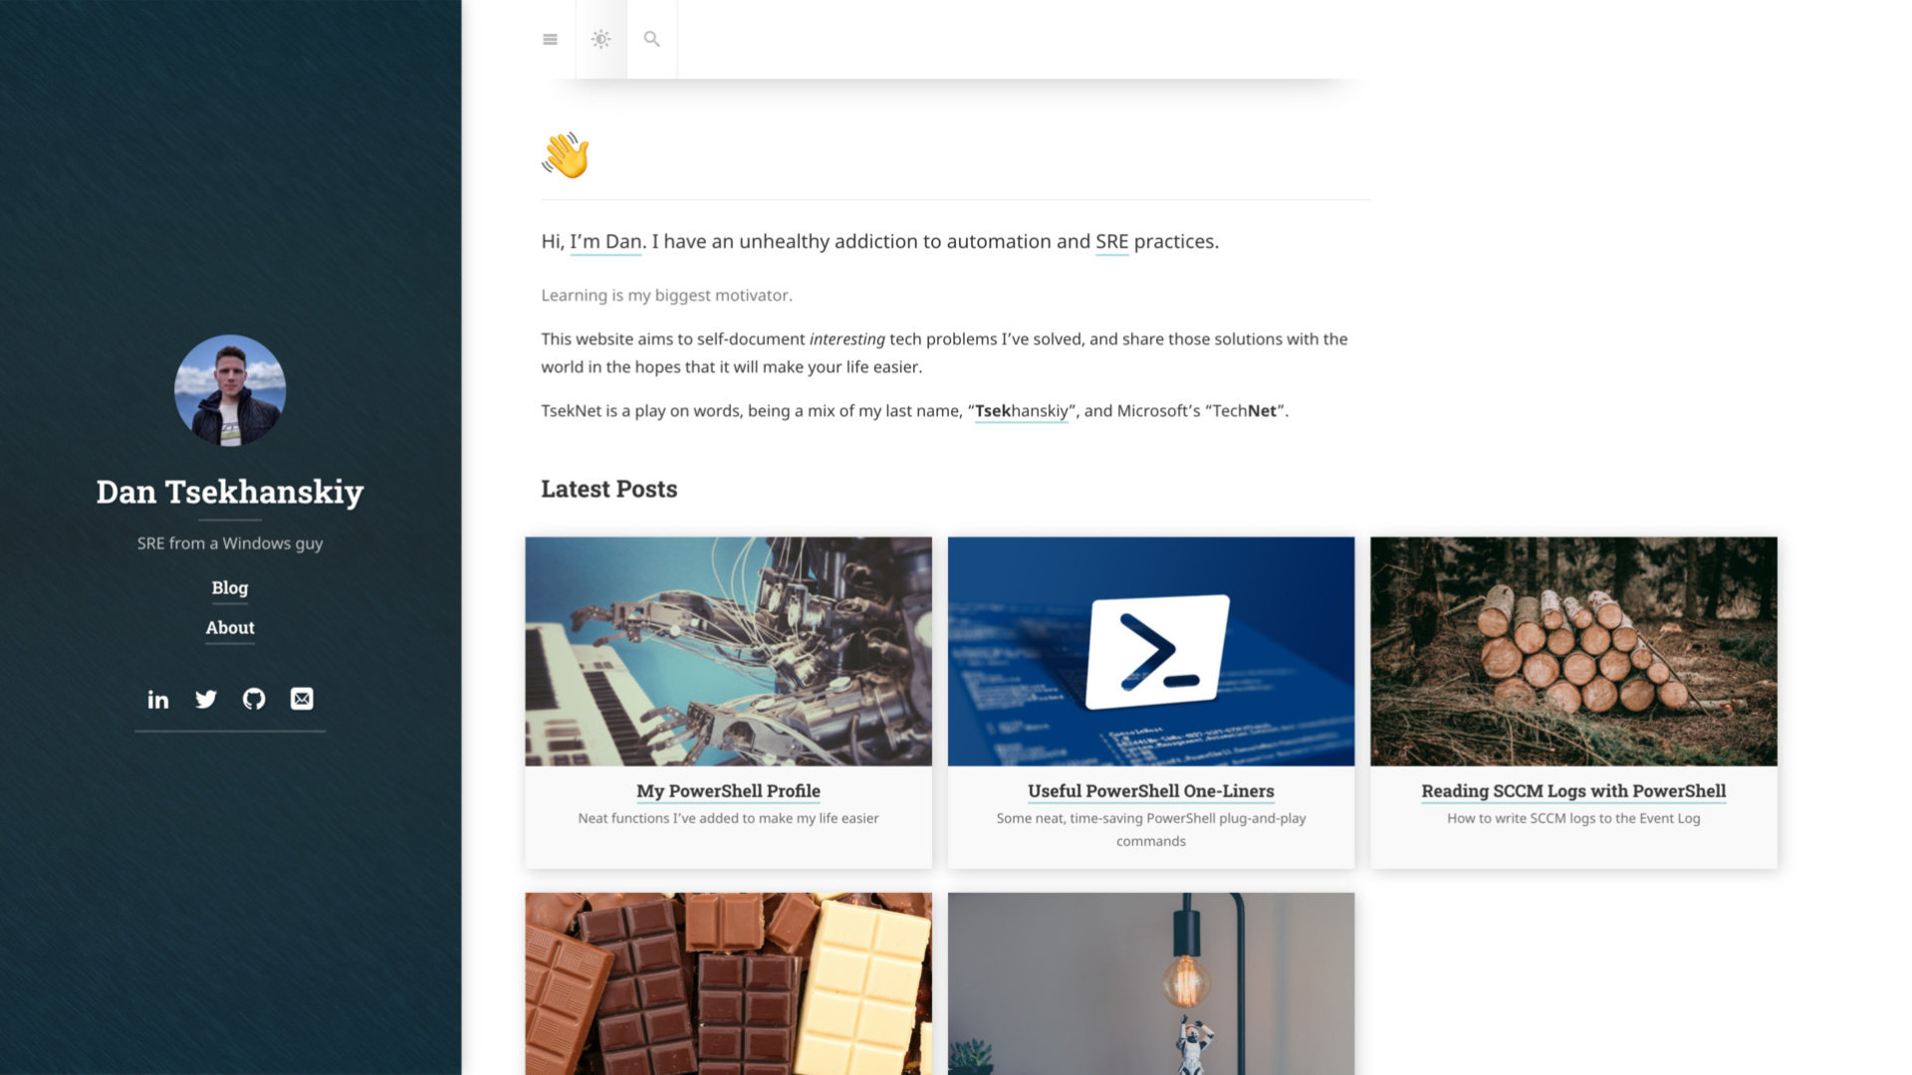Open Useful PowerShell One-Liners post title
The image size is (1912, 1075).
[x=1150, y=791]
